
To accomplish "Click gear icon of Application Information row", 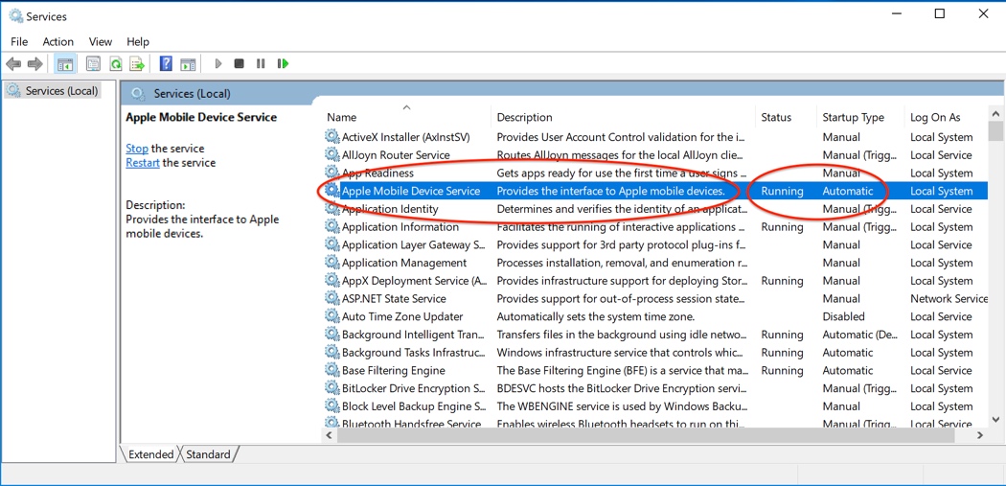I will [332, 226].
